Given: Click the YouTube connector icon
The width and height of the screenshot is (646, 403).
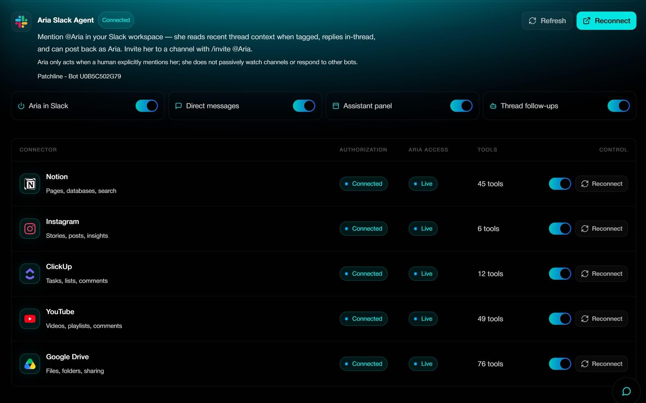Looking at the screenshot, I should pyautogui.click(x=30, y=319).
